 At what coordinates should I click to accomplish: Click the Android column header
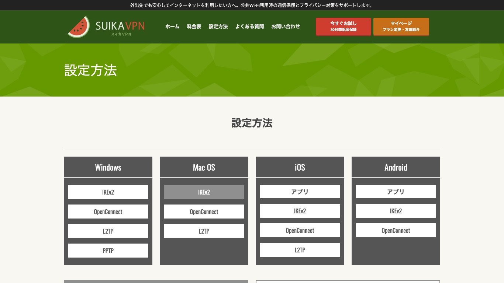coord(396,167)
